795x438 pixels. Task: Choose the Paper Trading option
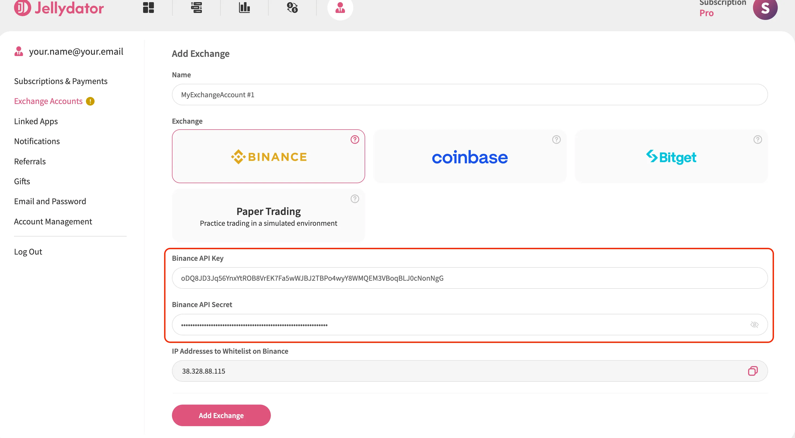[x=268, y=215]
